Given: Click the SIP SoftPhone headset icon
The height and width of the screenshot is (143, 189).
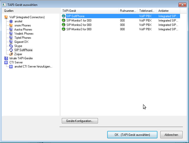Looking at the screenshot, I should [11, 50].
